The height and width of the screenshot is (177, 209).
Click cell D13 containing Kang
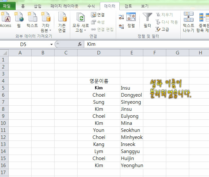click(x=99, y=144)
